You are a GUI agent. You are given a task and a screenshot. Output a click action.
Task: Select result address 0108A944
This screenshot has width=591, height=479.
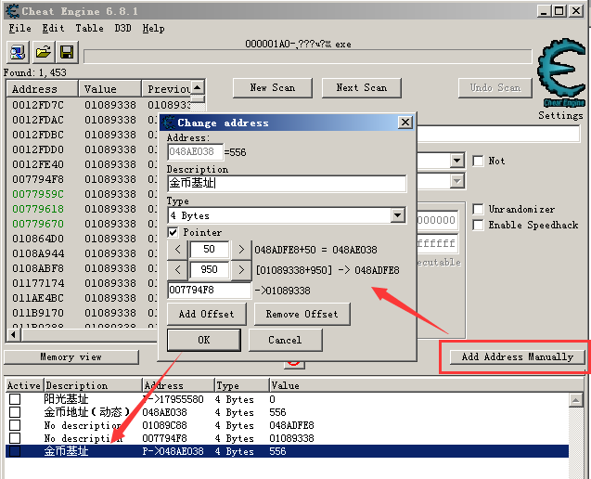(x=38, y=253)
